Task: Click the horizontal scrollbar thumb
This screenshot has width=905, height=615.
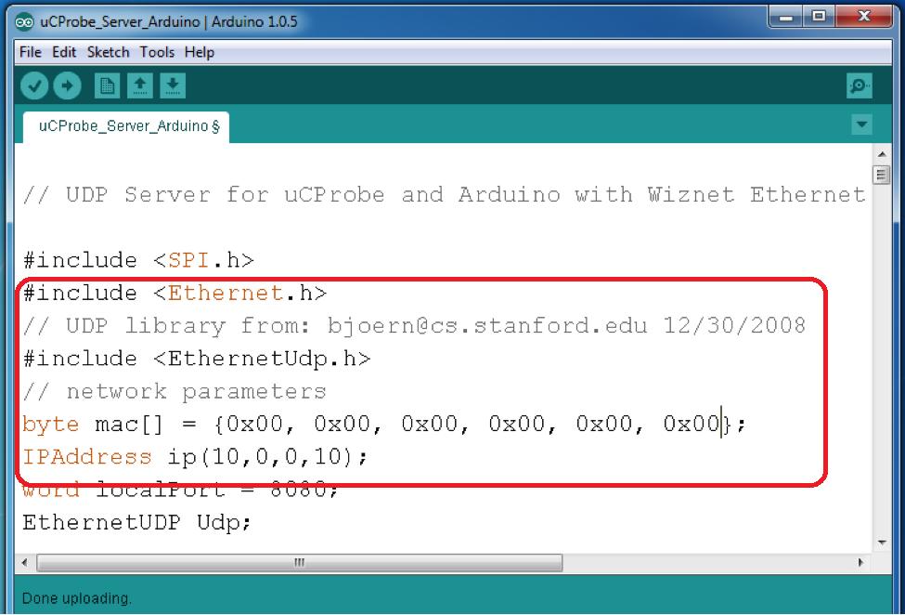Action: 299,562
